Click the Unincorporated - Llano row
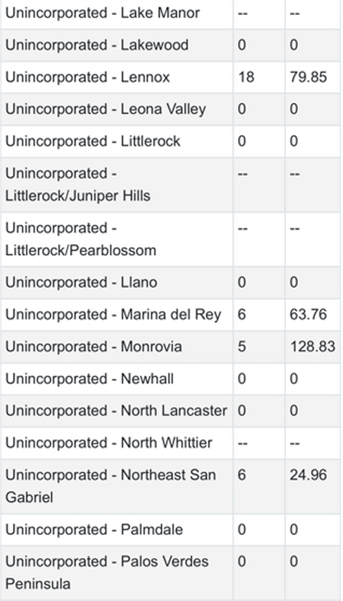The image size is (343, 601). (x=81, y=282)
